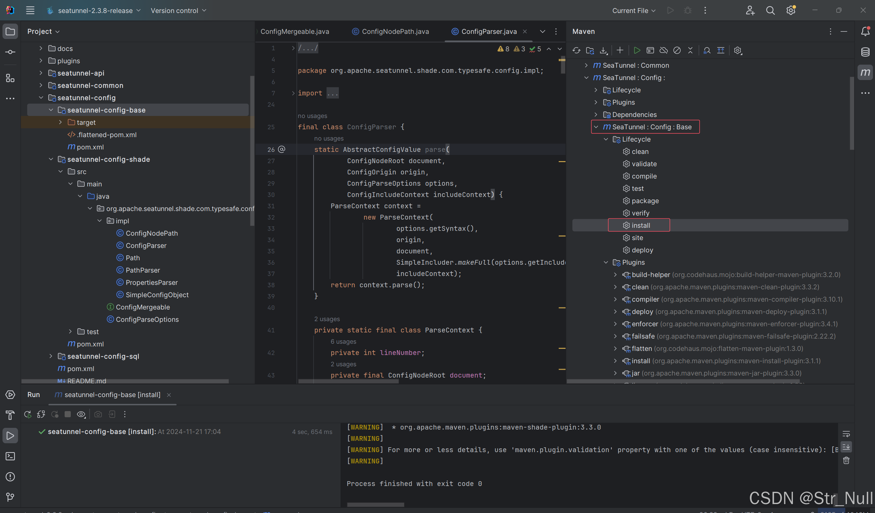Click Execute Maven Goal icon

[x=650, y=50]
